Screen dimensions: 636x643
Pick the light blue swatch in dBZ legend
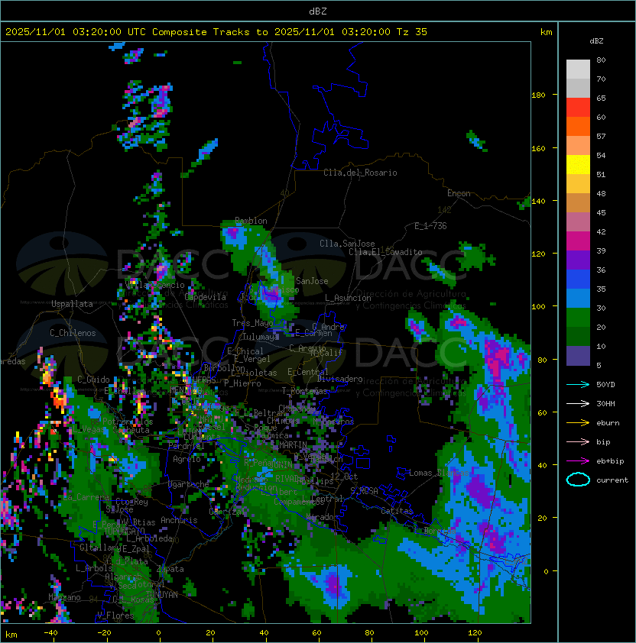pyautogui.click(x=578, y=298)
